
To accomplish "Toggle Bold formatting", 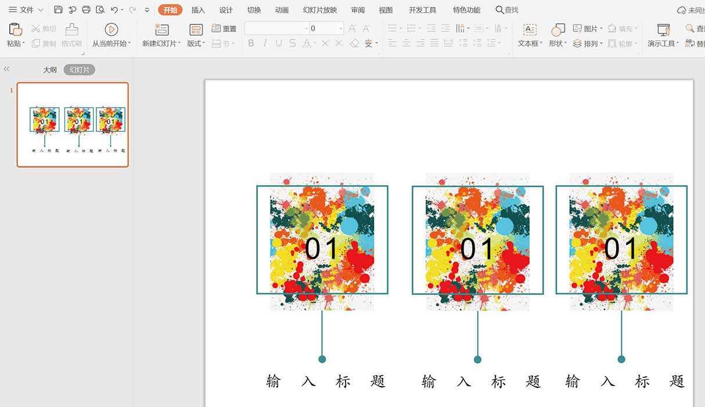I will (x=251, y=44).
